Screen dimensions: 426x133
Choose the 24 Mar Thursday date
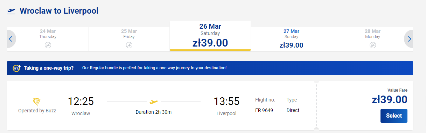pos(48,39)
